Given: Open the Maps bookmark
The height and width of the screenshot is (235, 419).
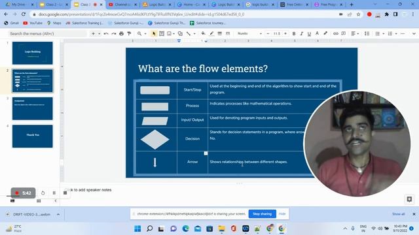Looking at the screenshot, I should tap(54, 23).
